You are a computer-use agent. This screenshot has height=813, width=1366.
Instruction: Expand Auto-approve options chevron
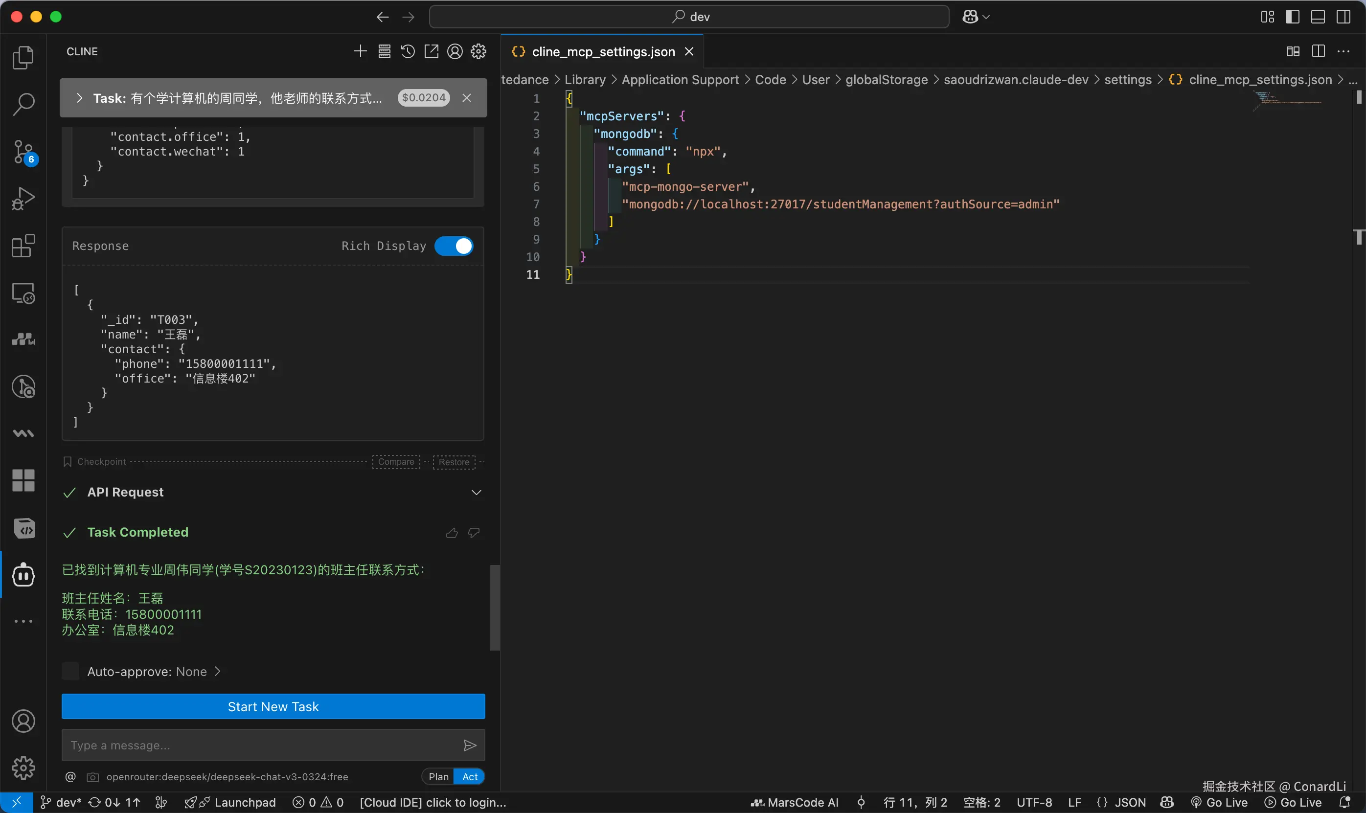click(218, 672)
